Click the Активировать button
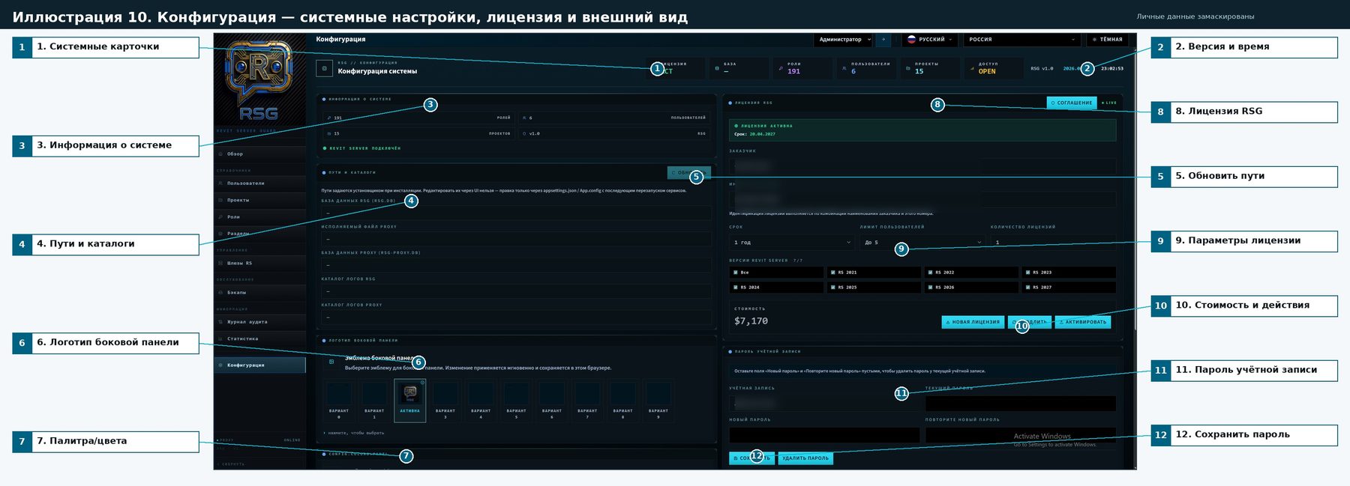 tap(1083, 322)
